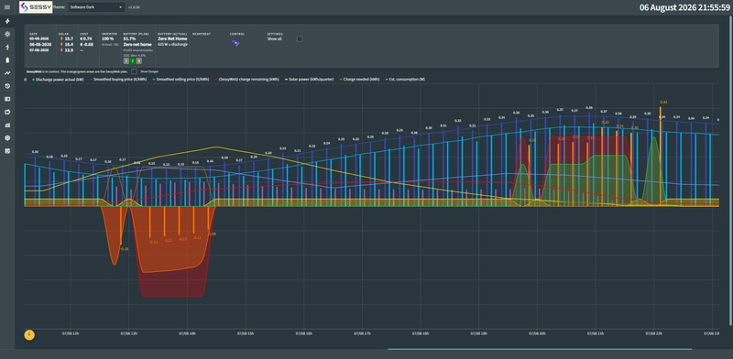
Task: Click the vertical scrollbar at right edge
Action: point(731,170)
